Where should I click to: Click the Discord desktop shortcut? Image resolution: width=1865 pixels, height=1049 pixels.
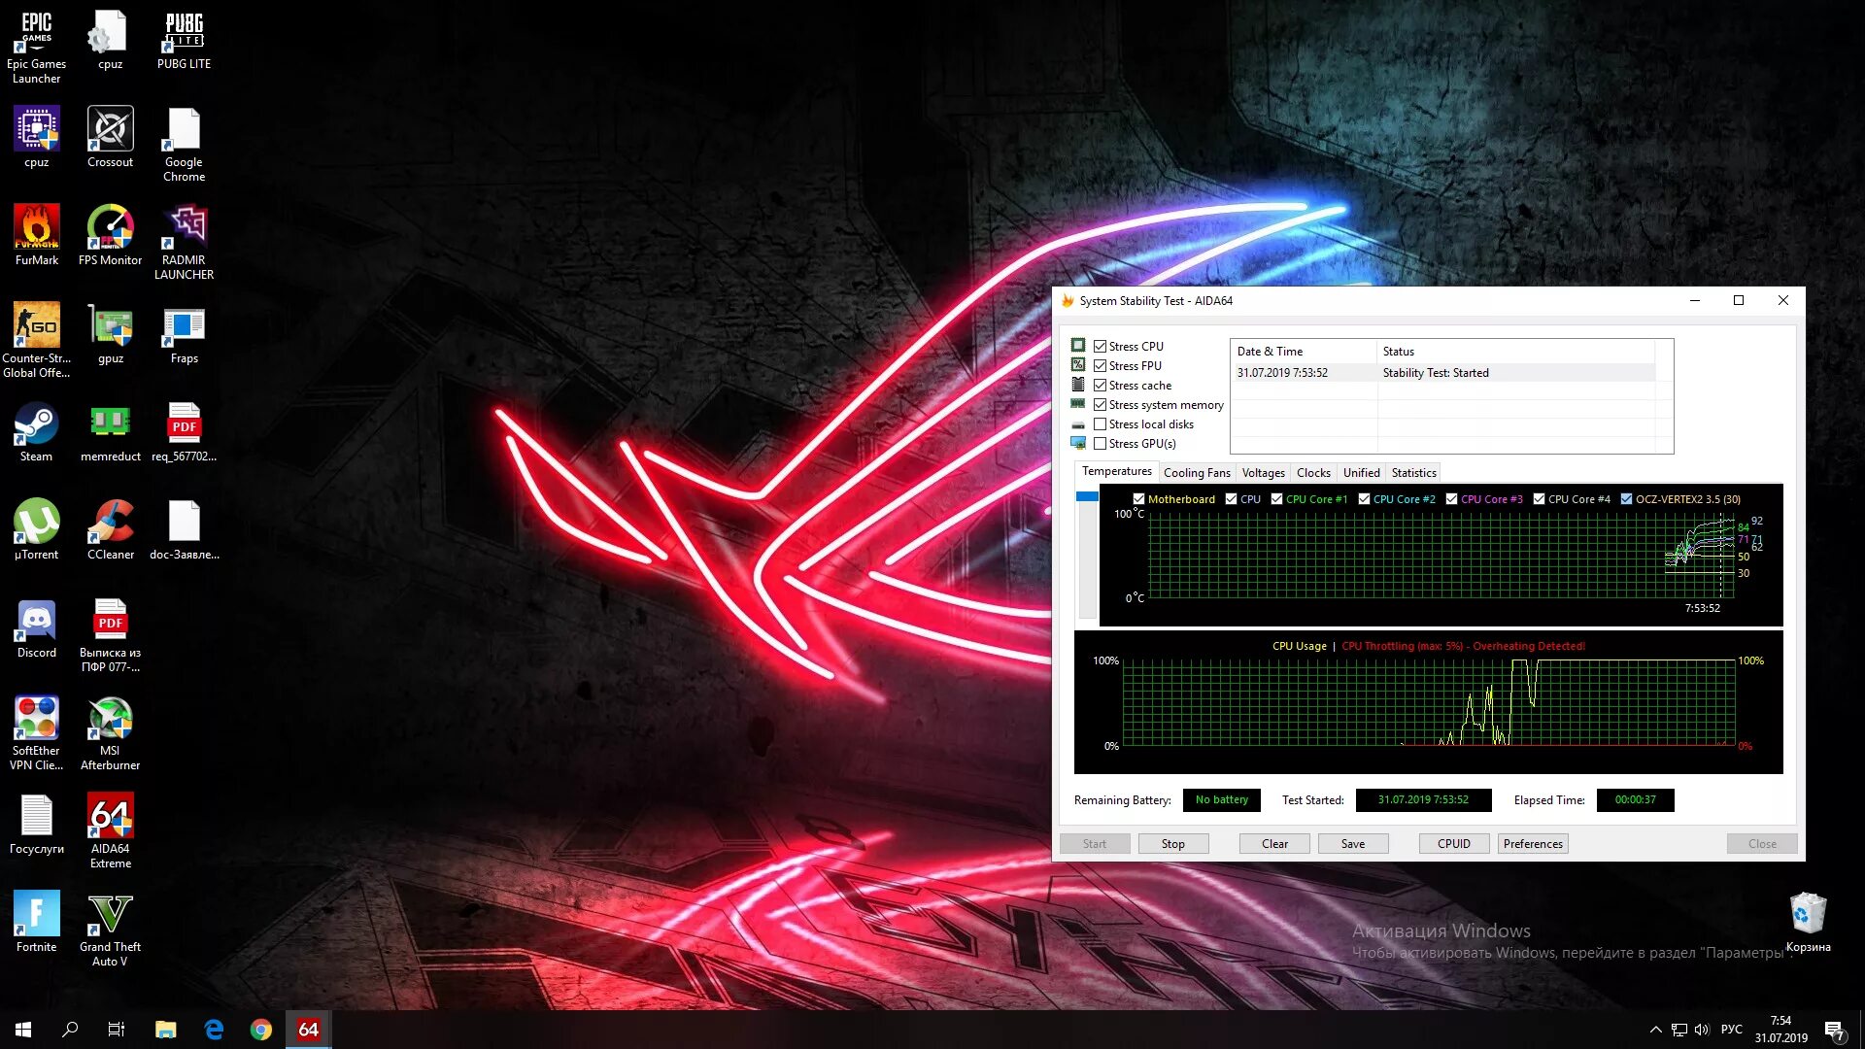[x=36, y=621]
